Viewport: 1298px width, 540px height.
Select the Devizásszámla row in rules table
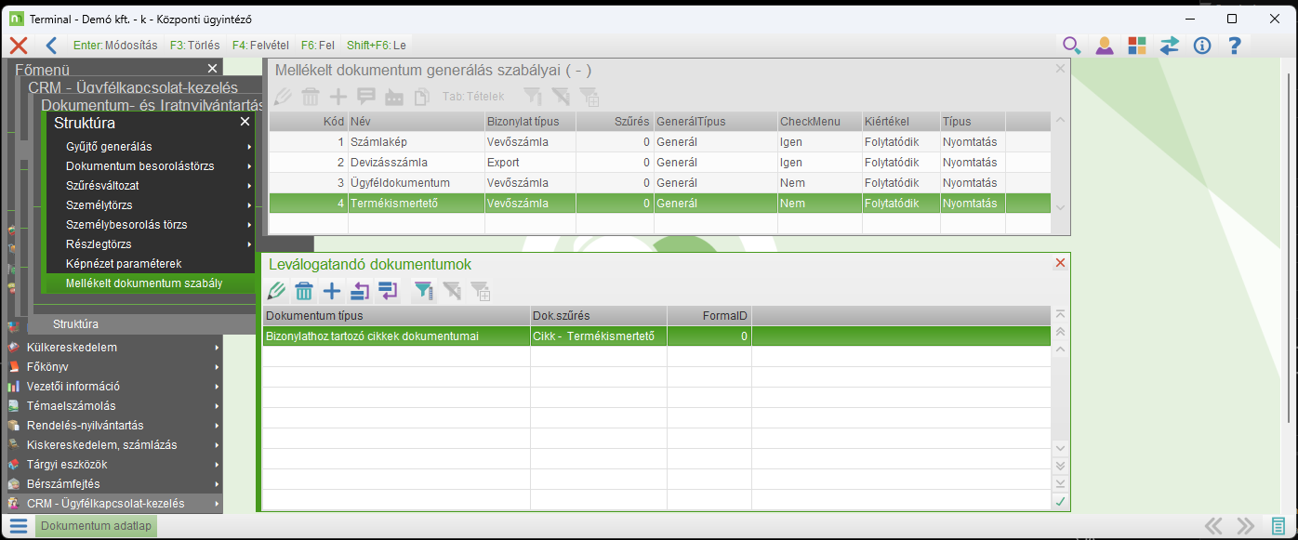[660, 163]
